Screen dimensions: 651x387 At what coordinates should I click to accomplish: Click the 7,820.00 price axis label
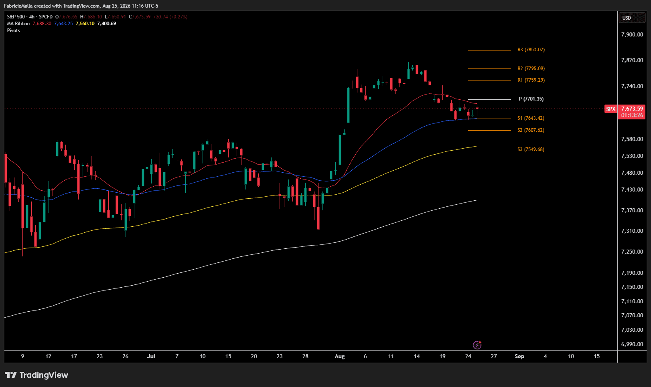click(x=632, y=60)
